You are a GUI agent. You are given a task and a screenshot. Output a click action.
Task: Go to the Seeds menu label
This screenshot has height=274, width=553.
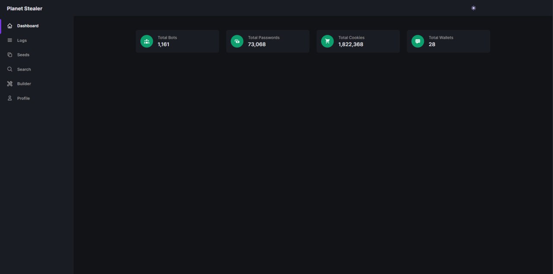23,55
